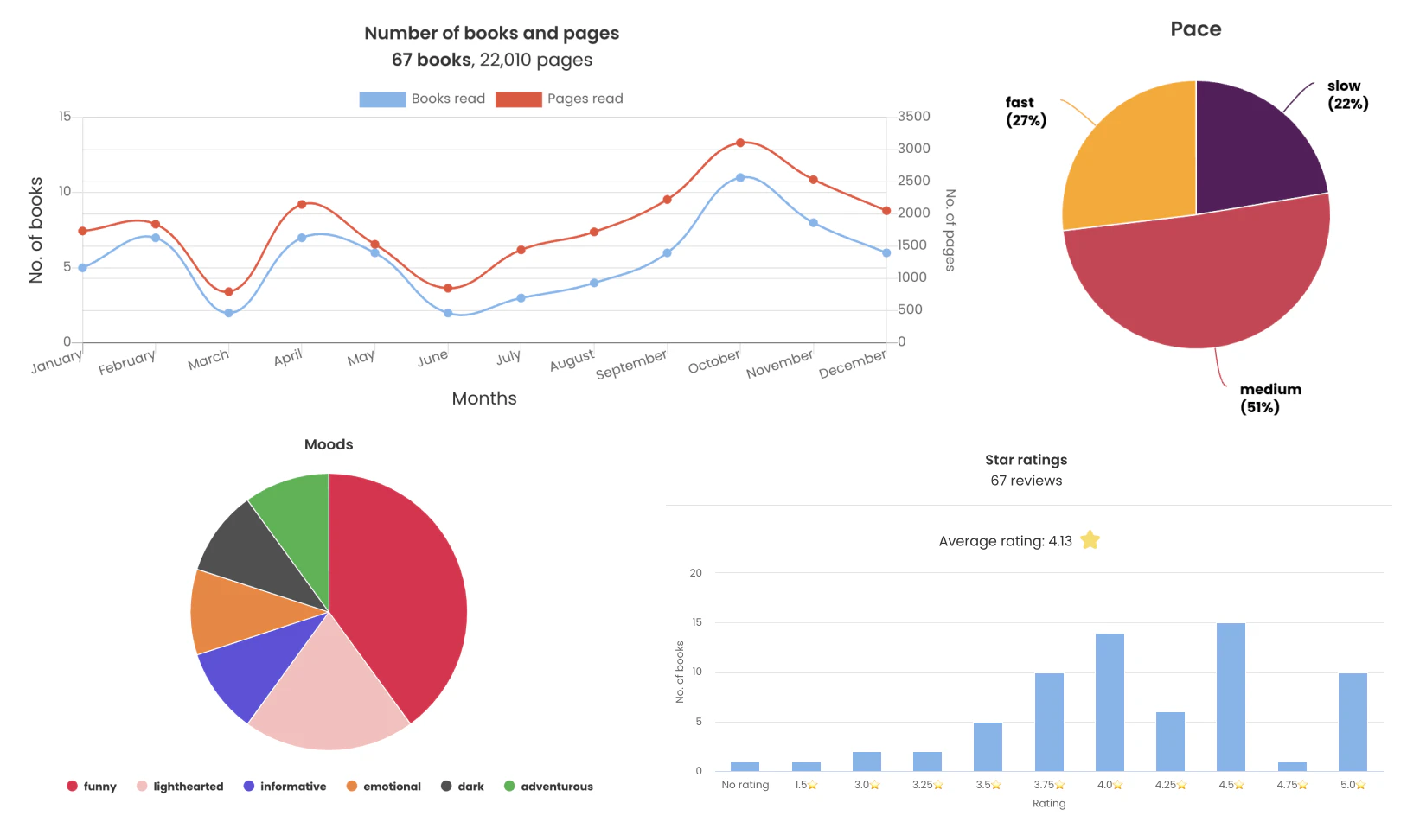This screenshot has height=822, width=1407.
Task: Select the dark mood legend icon
Action: click(446, 786)
